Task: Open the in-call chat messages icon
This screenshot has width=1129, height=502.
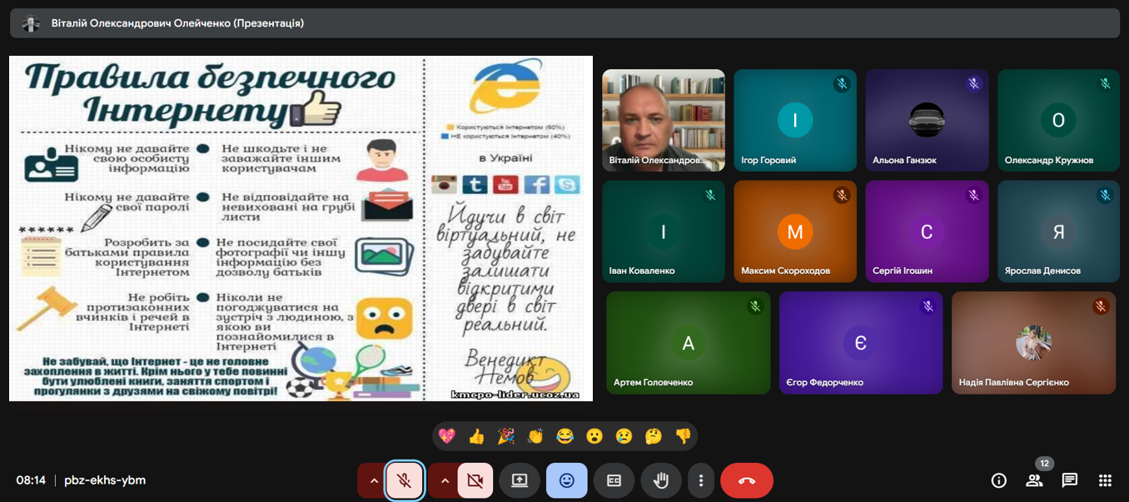Action: (x=1070, y=480)
